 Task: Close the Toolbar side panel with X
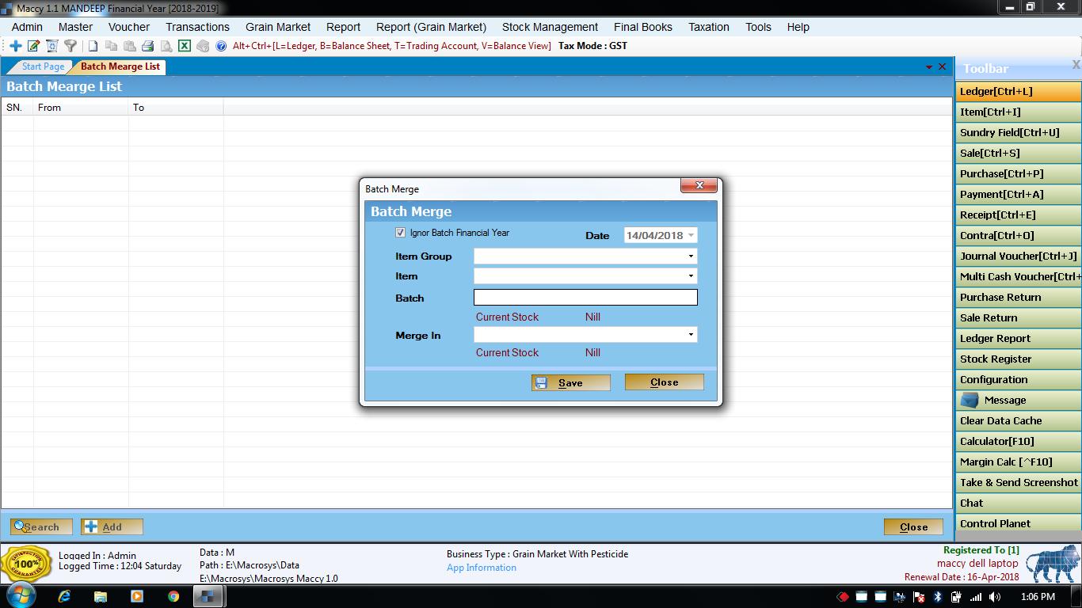pyautogui.click(x=1076, y=65)
